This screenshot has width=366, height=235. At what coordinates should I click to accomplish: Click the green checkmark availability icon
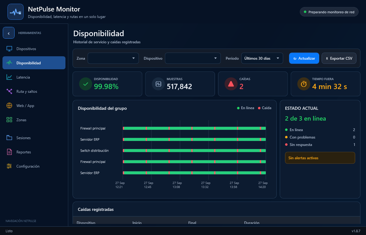point(86,84)
